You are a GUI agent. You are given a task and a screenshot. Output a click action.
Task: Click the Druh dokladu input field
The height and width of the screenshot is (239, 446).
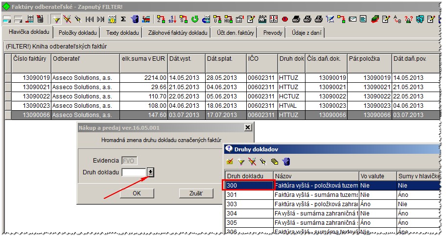pyautogui.click(x=134, y=172)
